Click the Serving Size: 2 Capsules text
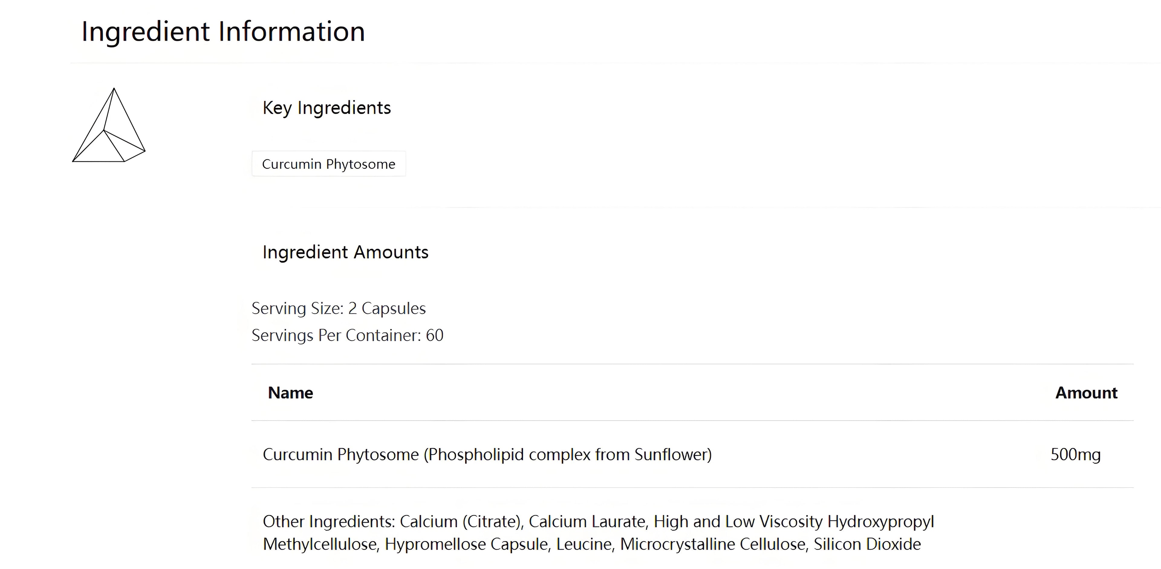Viewport: 1161px width, 569px height. click(x=339, y=309)
